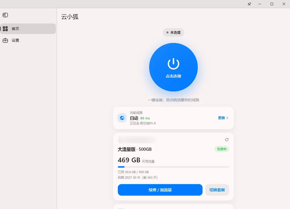
Task: Click the 已用 30.6 GB / 500 GB text
Action: 133,172
